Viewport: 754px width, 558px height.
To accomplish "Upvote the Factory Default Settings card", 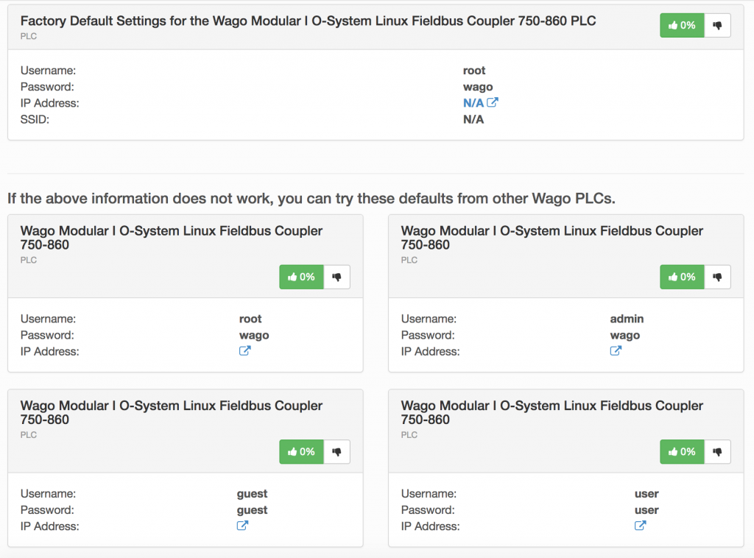I will point(681,25).
